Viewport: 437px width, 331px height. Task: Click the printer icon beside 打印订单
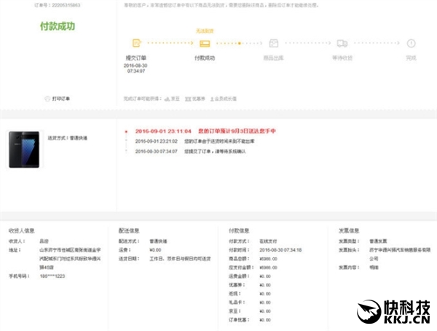47,97
